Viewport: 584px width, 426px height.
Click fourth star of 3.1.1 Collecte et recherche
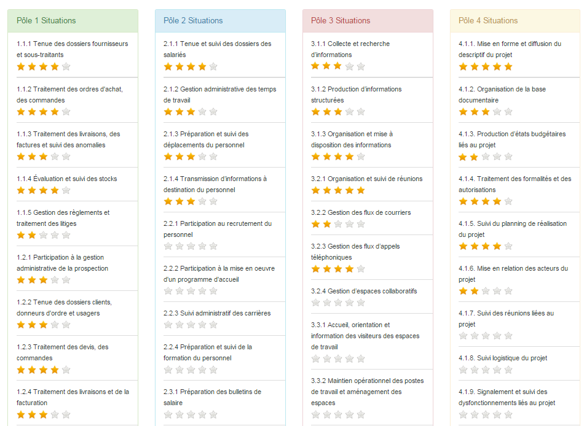coord(349,66)
